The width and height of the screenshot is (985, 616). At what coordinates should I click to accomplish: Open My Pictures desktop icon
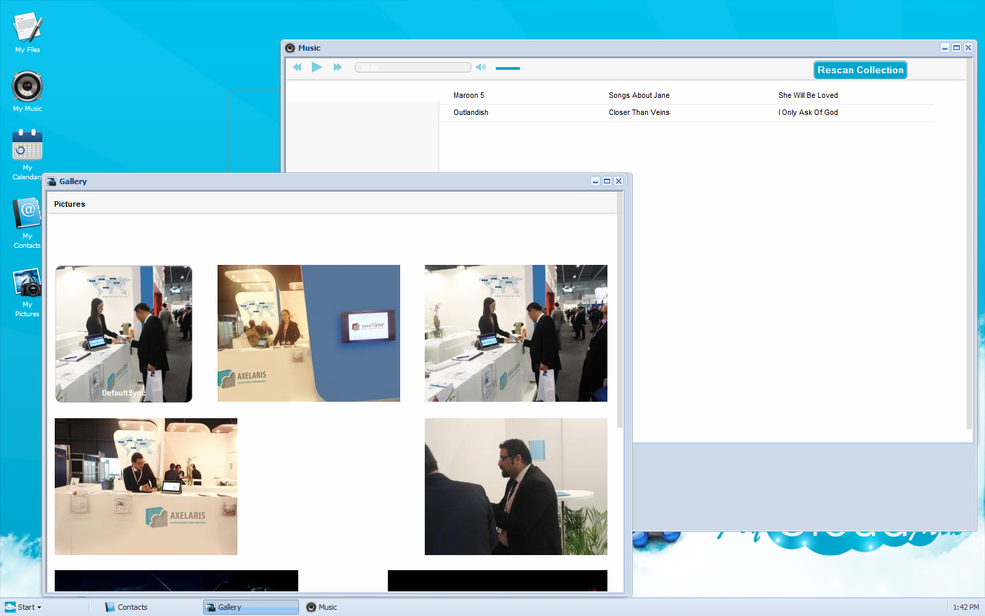point(27,292)
